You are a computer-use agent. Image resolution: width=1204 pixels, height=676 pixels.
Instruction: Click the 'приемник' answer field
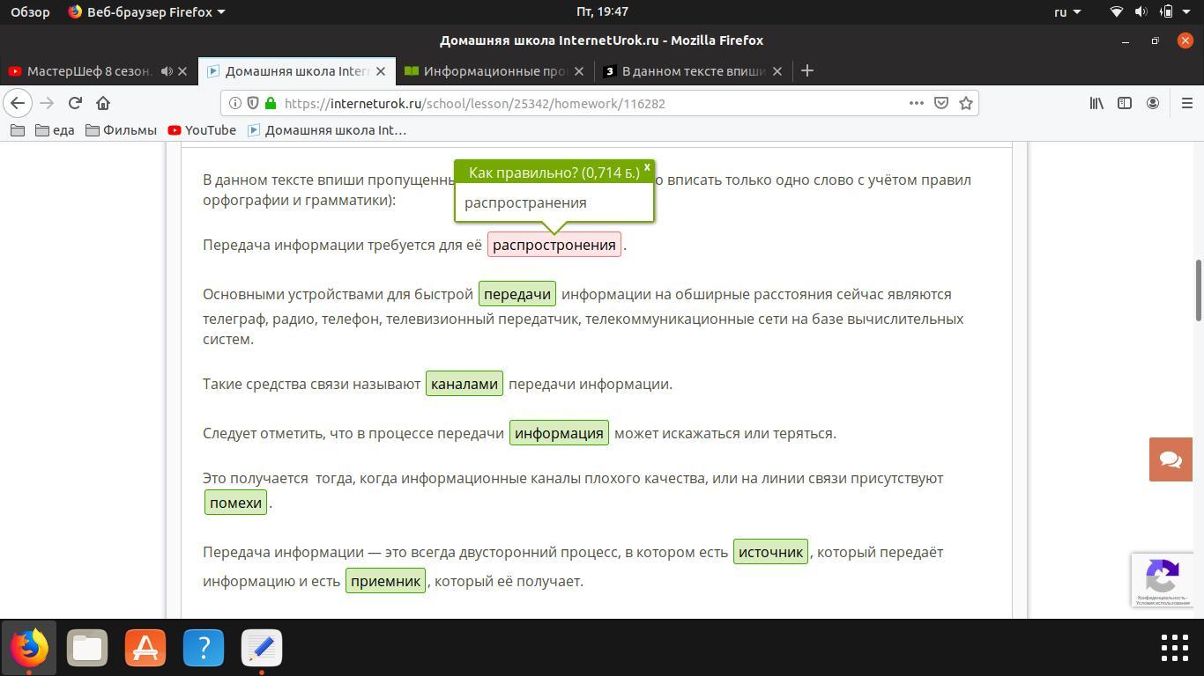pyautogui.click(x=386, y=581)
